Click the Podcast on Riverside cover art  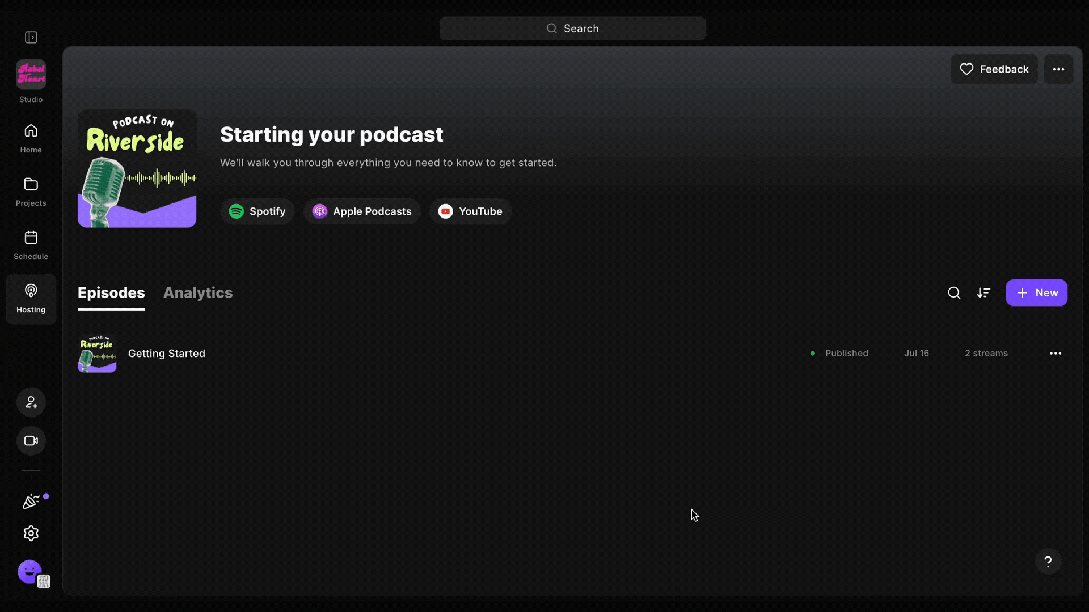pyautogui.click(x=137, y=168)
